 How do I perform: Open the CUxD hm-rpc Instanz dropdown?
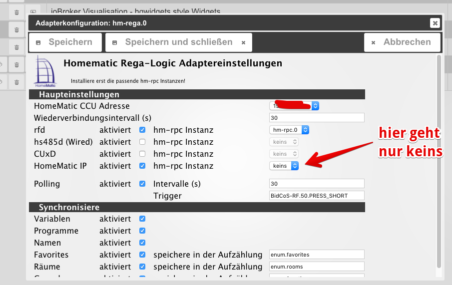pos(284,154)
